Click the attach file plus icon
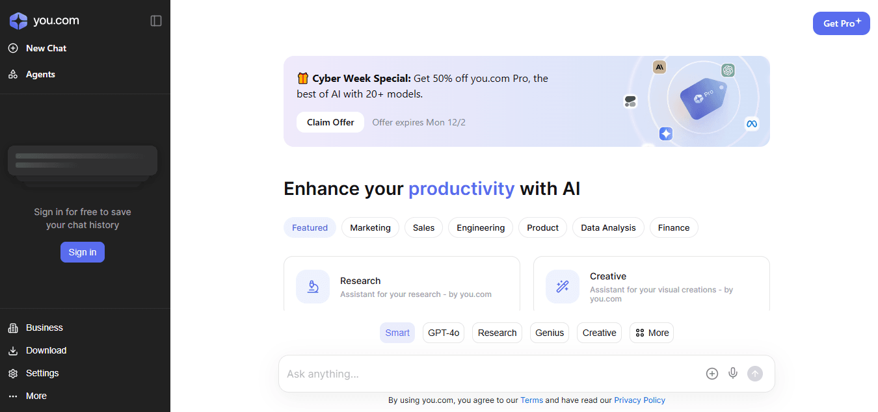The height and width of the screenshot is (412, 878). [712, 374]
